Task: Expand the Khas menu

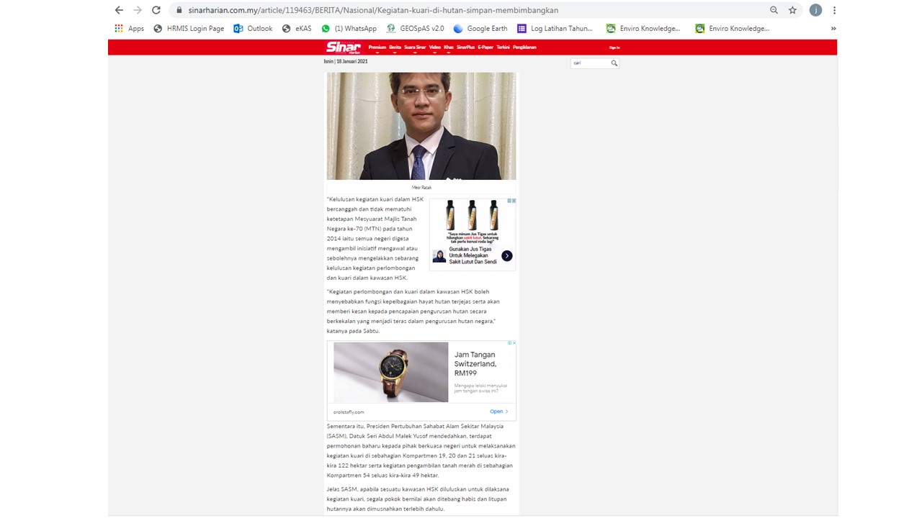Action: [449, 47]
